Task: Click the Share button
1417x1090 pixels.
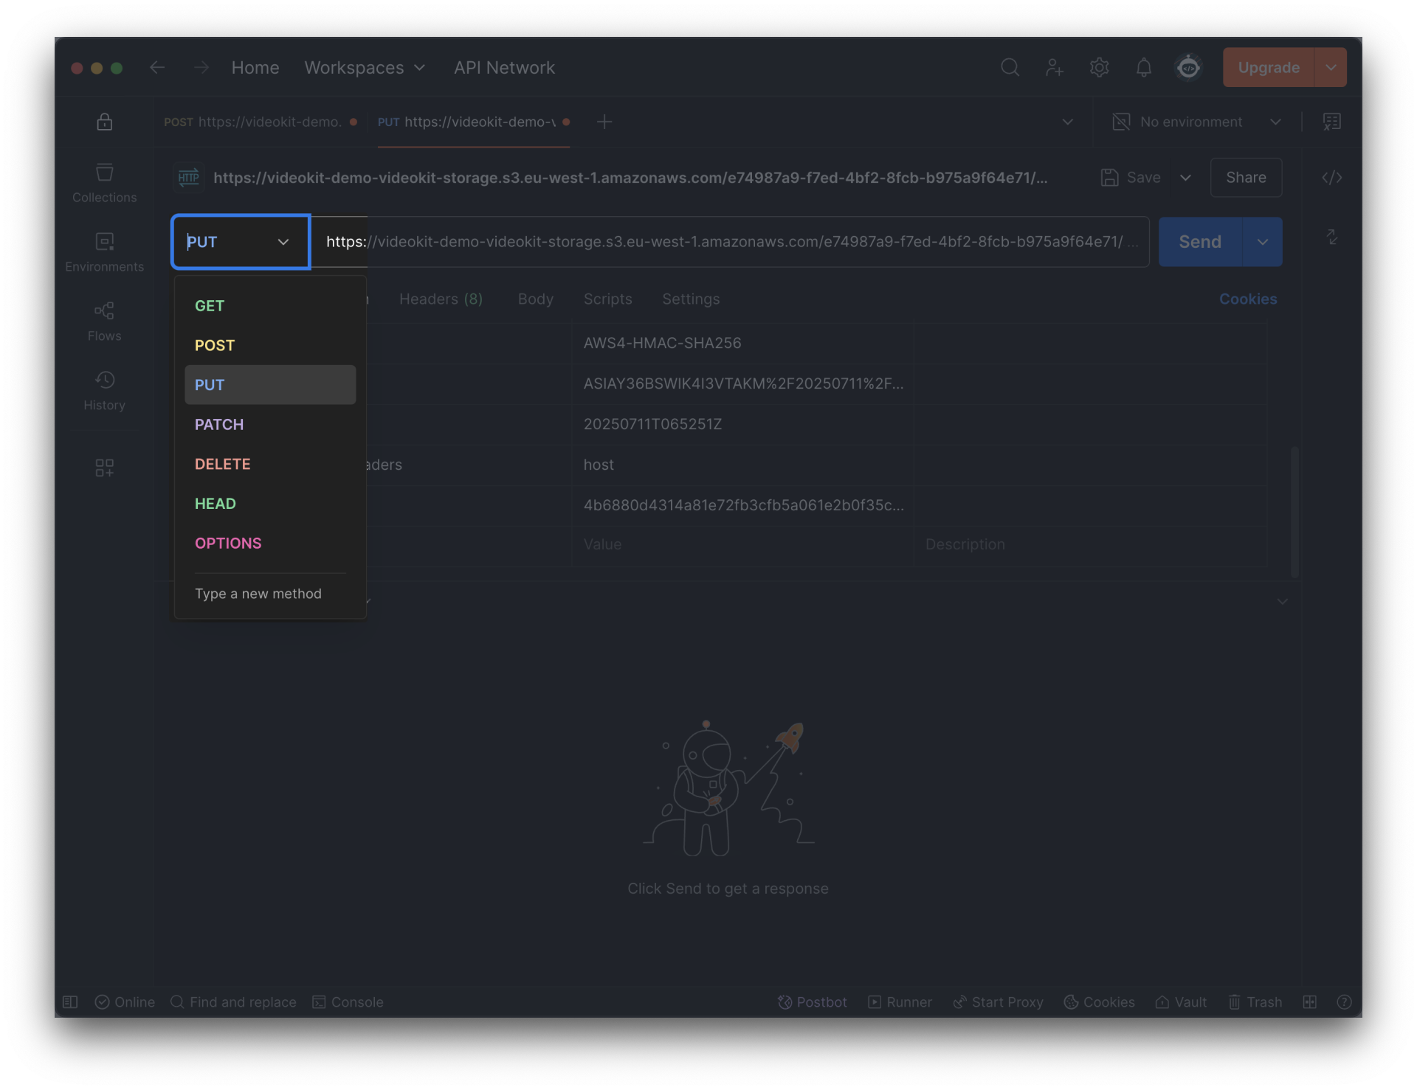Action: pos(1246,178)
